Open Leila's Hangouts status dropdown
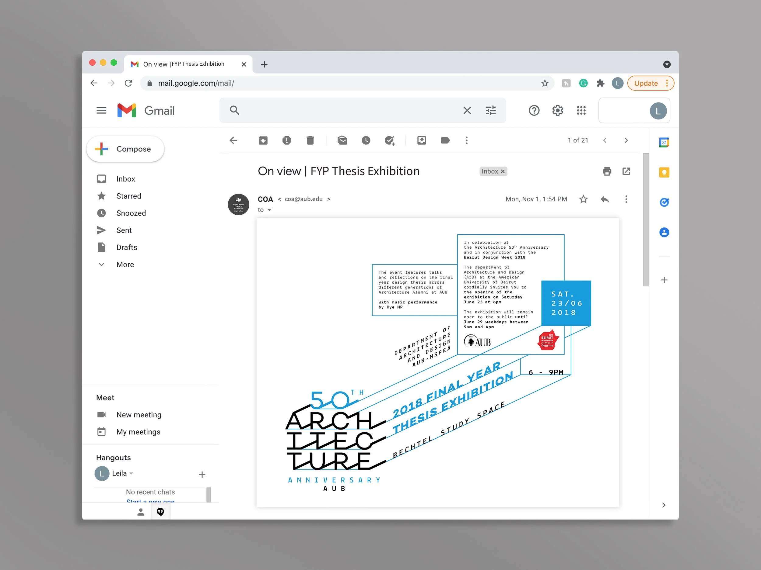The height and width of the screenshot is (570, 761). pyautogui.click(x=132, y=473)
